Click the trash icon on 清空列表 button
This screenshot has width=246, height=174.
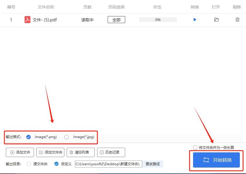point(71,152)
